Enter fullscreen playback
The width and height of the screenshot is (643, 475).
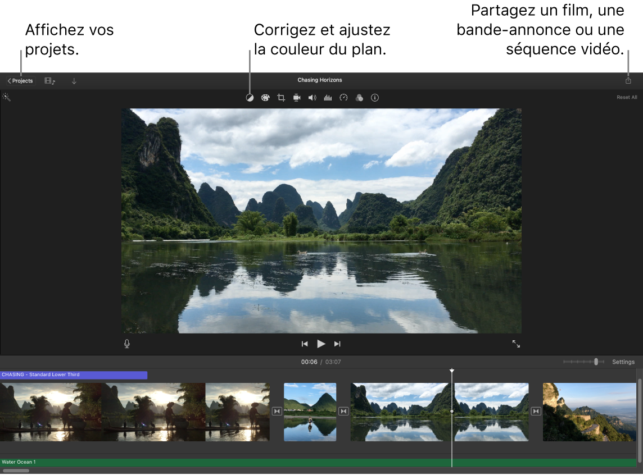[x=516, y=344]
